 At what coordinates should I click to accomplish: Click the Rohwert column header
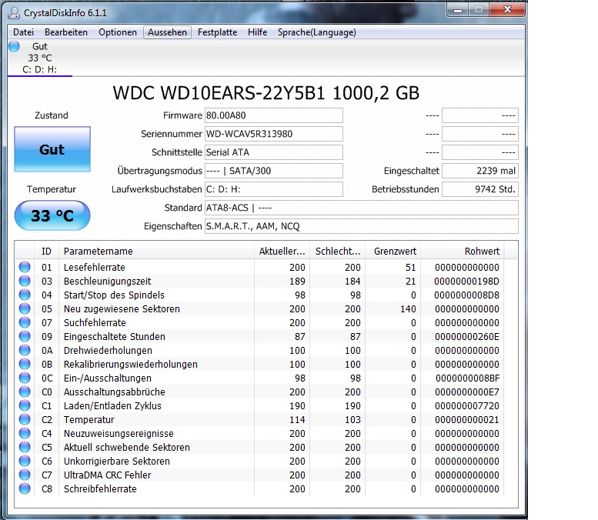(463, 252)
